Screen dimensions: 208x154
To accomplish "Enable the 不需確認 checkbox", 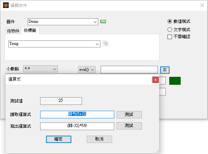I will tap(170, 37).
